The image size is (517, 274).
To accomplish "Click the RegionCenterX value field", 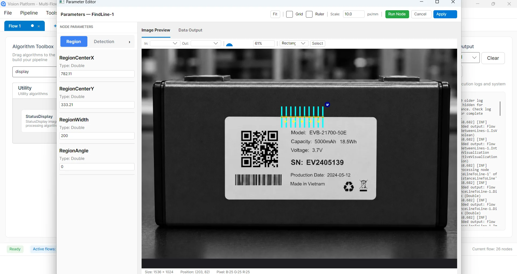I will [97, 74].
